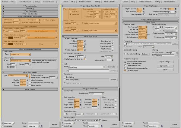Enable Show samples in Adaptive DMC sampler
Screen dimensions: 181x128
(x=44, y=20)
